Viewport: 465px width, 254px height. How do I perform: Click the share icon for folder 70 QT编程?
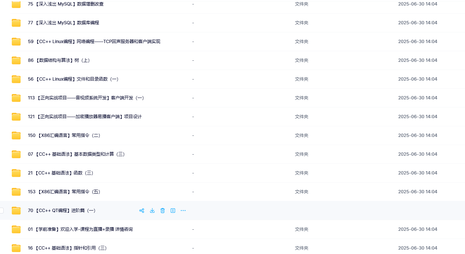click(x=142, y=210)
